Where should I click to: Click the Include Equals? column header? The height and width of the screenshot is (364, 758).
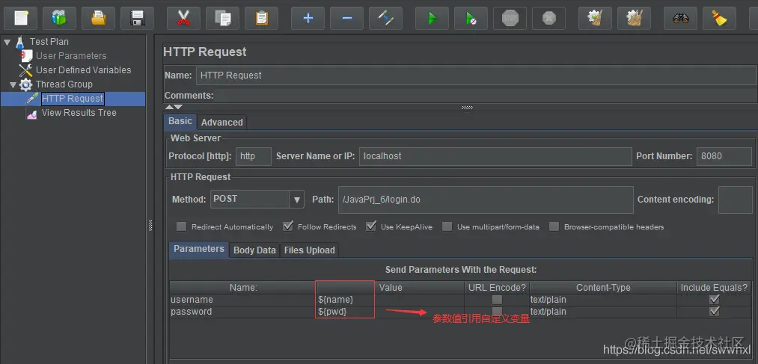(714, 287)
